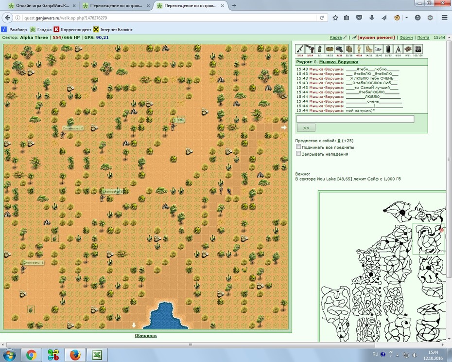This screenshot has height=362, width=452.
Task: Select the helicopter transport icon
Action: pyautogui.click(x=379, y=49)
